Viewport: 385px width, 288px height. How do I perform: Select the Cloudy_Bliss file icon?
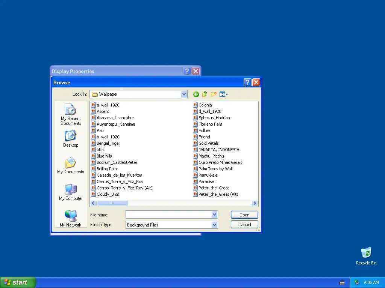pos(94,194)
